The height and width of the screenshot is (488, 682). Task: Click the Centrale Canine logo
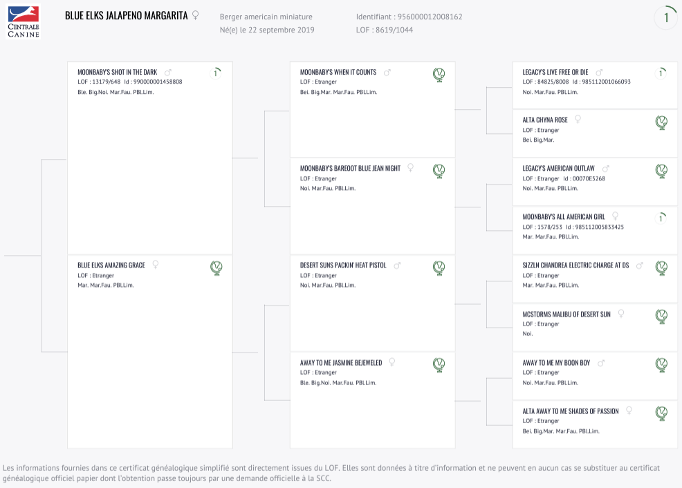[x=24, y=21]
